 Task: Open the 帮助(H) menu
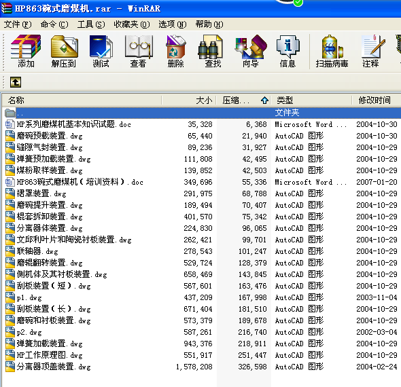click(x=209, y=24)
